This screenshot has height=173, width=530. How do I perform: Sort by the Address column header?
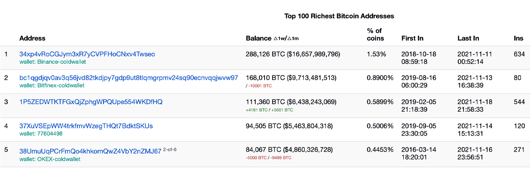(x=32, y=38)
